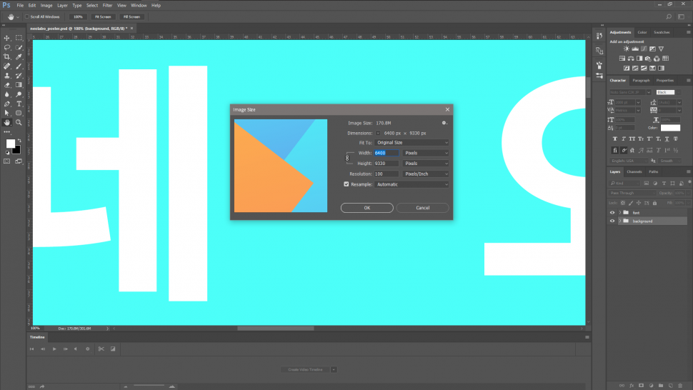693x390 pixels.
Task: Click Create Video Timeline button
Action: (x=305, y=370)
